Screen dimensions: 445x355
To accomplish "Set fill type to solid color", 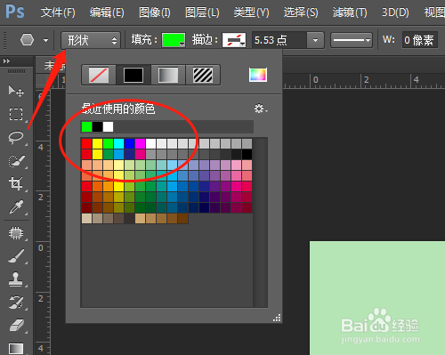I will (133, 75).
